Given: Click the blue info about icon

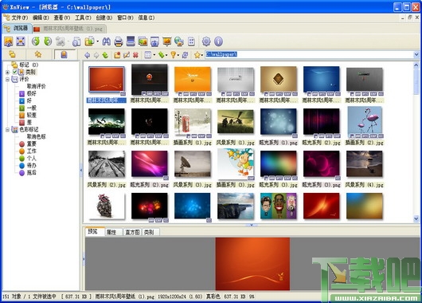Looking at the screenshot, I should click(218, 41).
